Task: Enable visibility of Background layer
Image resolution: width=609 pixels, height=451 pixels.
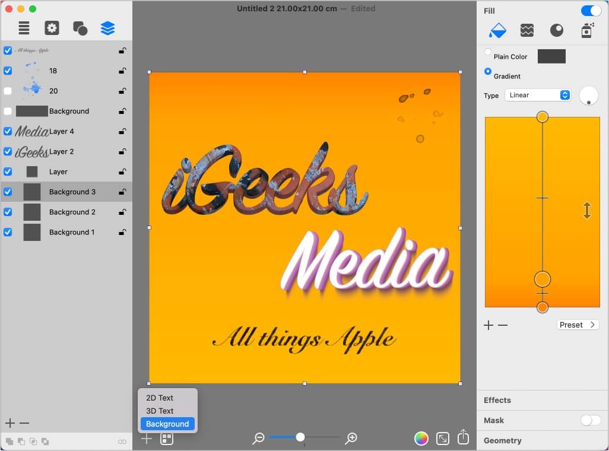Action: pyautogui.click(x=8, y=111)
